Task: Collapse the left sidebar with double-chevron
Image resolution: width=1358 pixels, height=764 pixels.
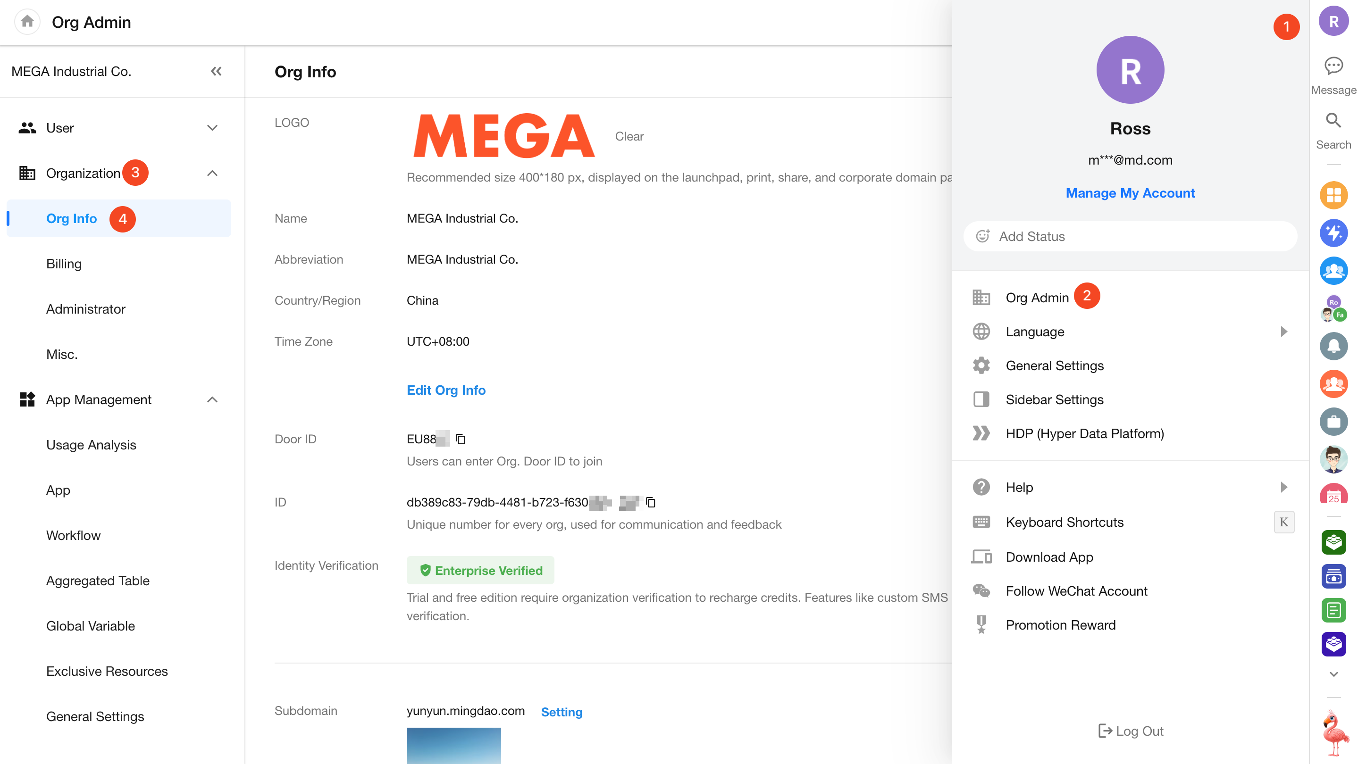Action: [216, 71]
